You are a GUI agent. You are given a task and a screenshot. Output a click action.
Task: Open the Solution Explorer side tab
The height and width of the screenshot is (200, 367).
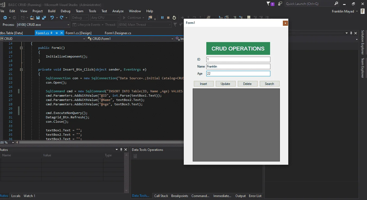tap(363, 42)
